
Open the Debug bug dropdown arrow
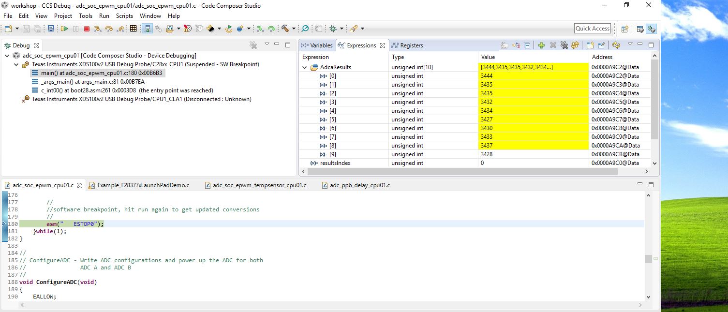342,29
